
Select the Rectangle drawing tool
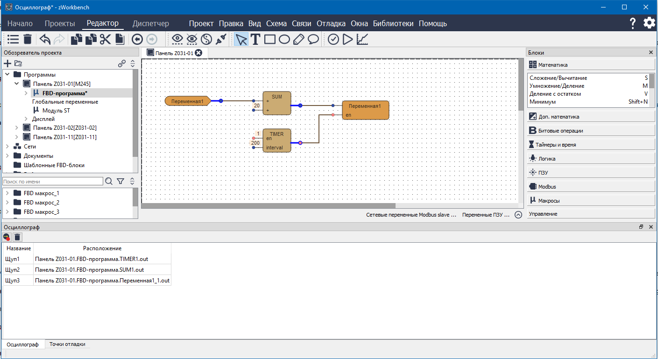(270, 40)
